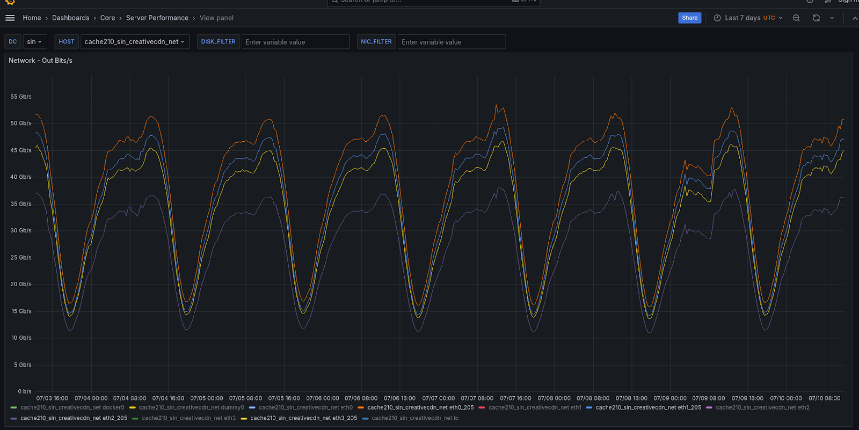Click the red color swatch for eth1

[482, 408]
